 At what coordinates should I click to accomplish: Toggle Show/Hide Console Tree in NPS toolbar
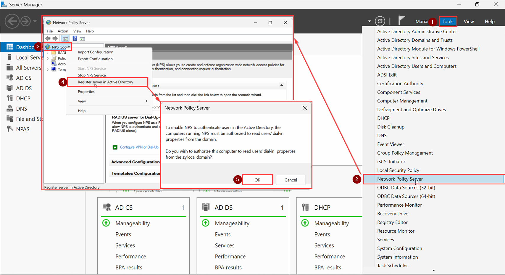point(65,38)
